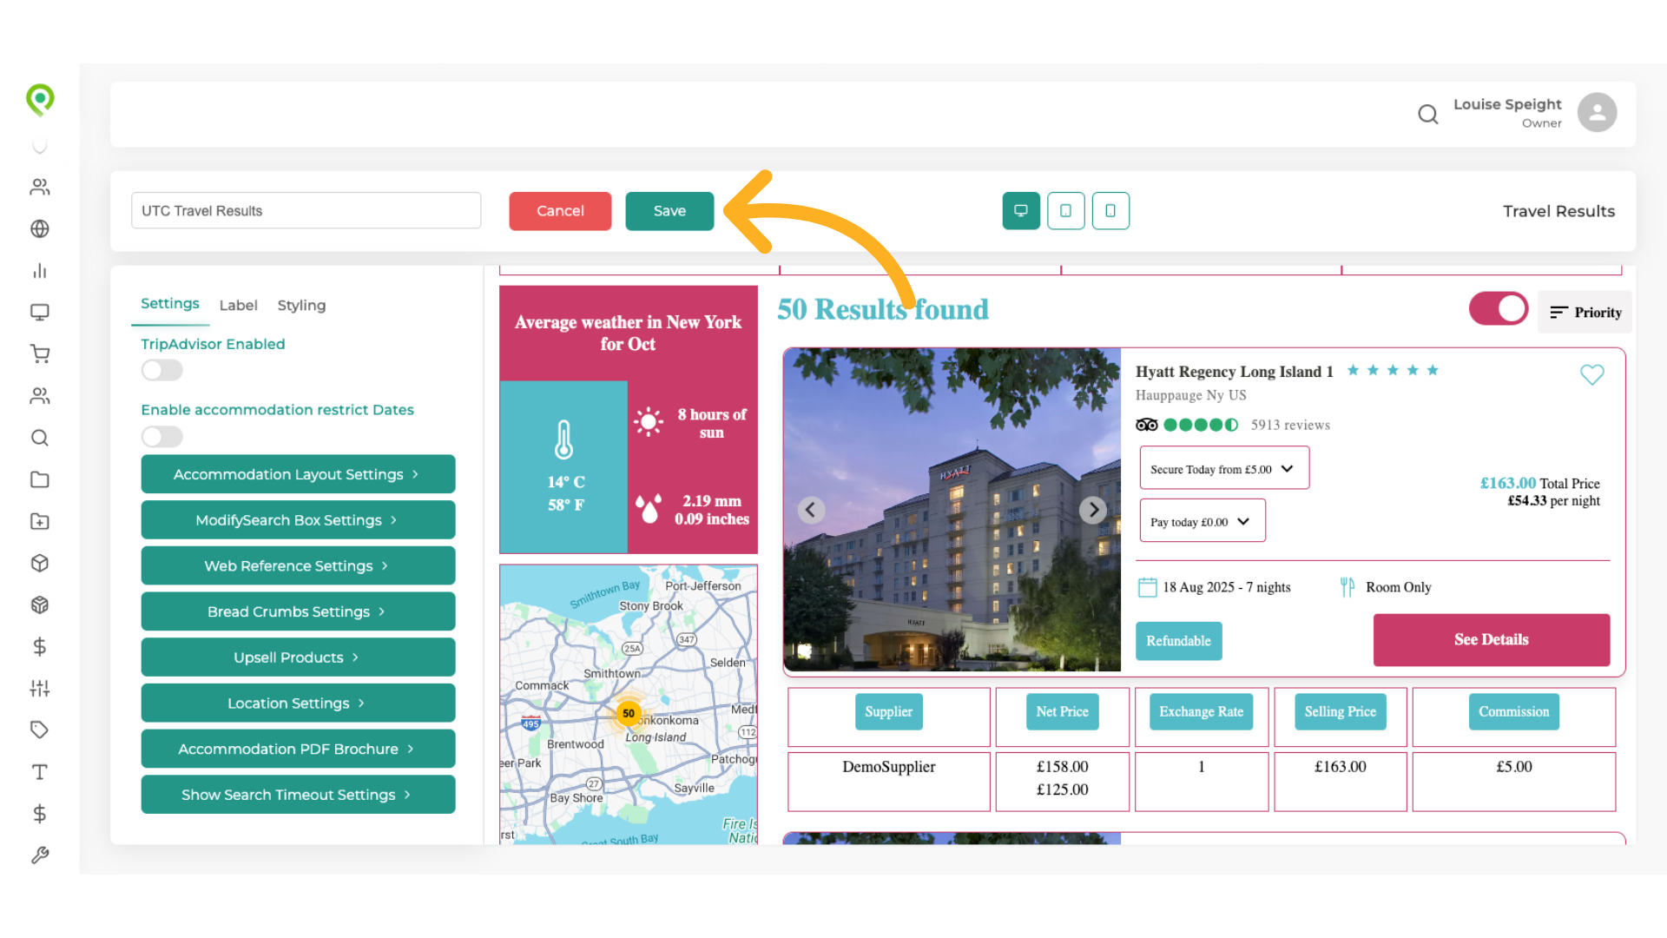This screenshot has width=1667, height=938.
Task: Click the Save button
Action: tap(669, 211)
